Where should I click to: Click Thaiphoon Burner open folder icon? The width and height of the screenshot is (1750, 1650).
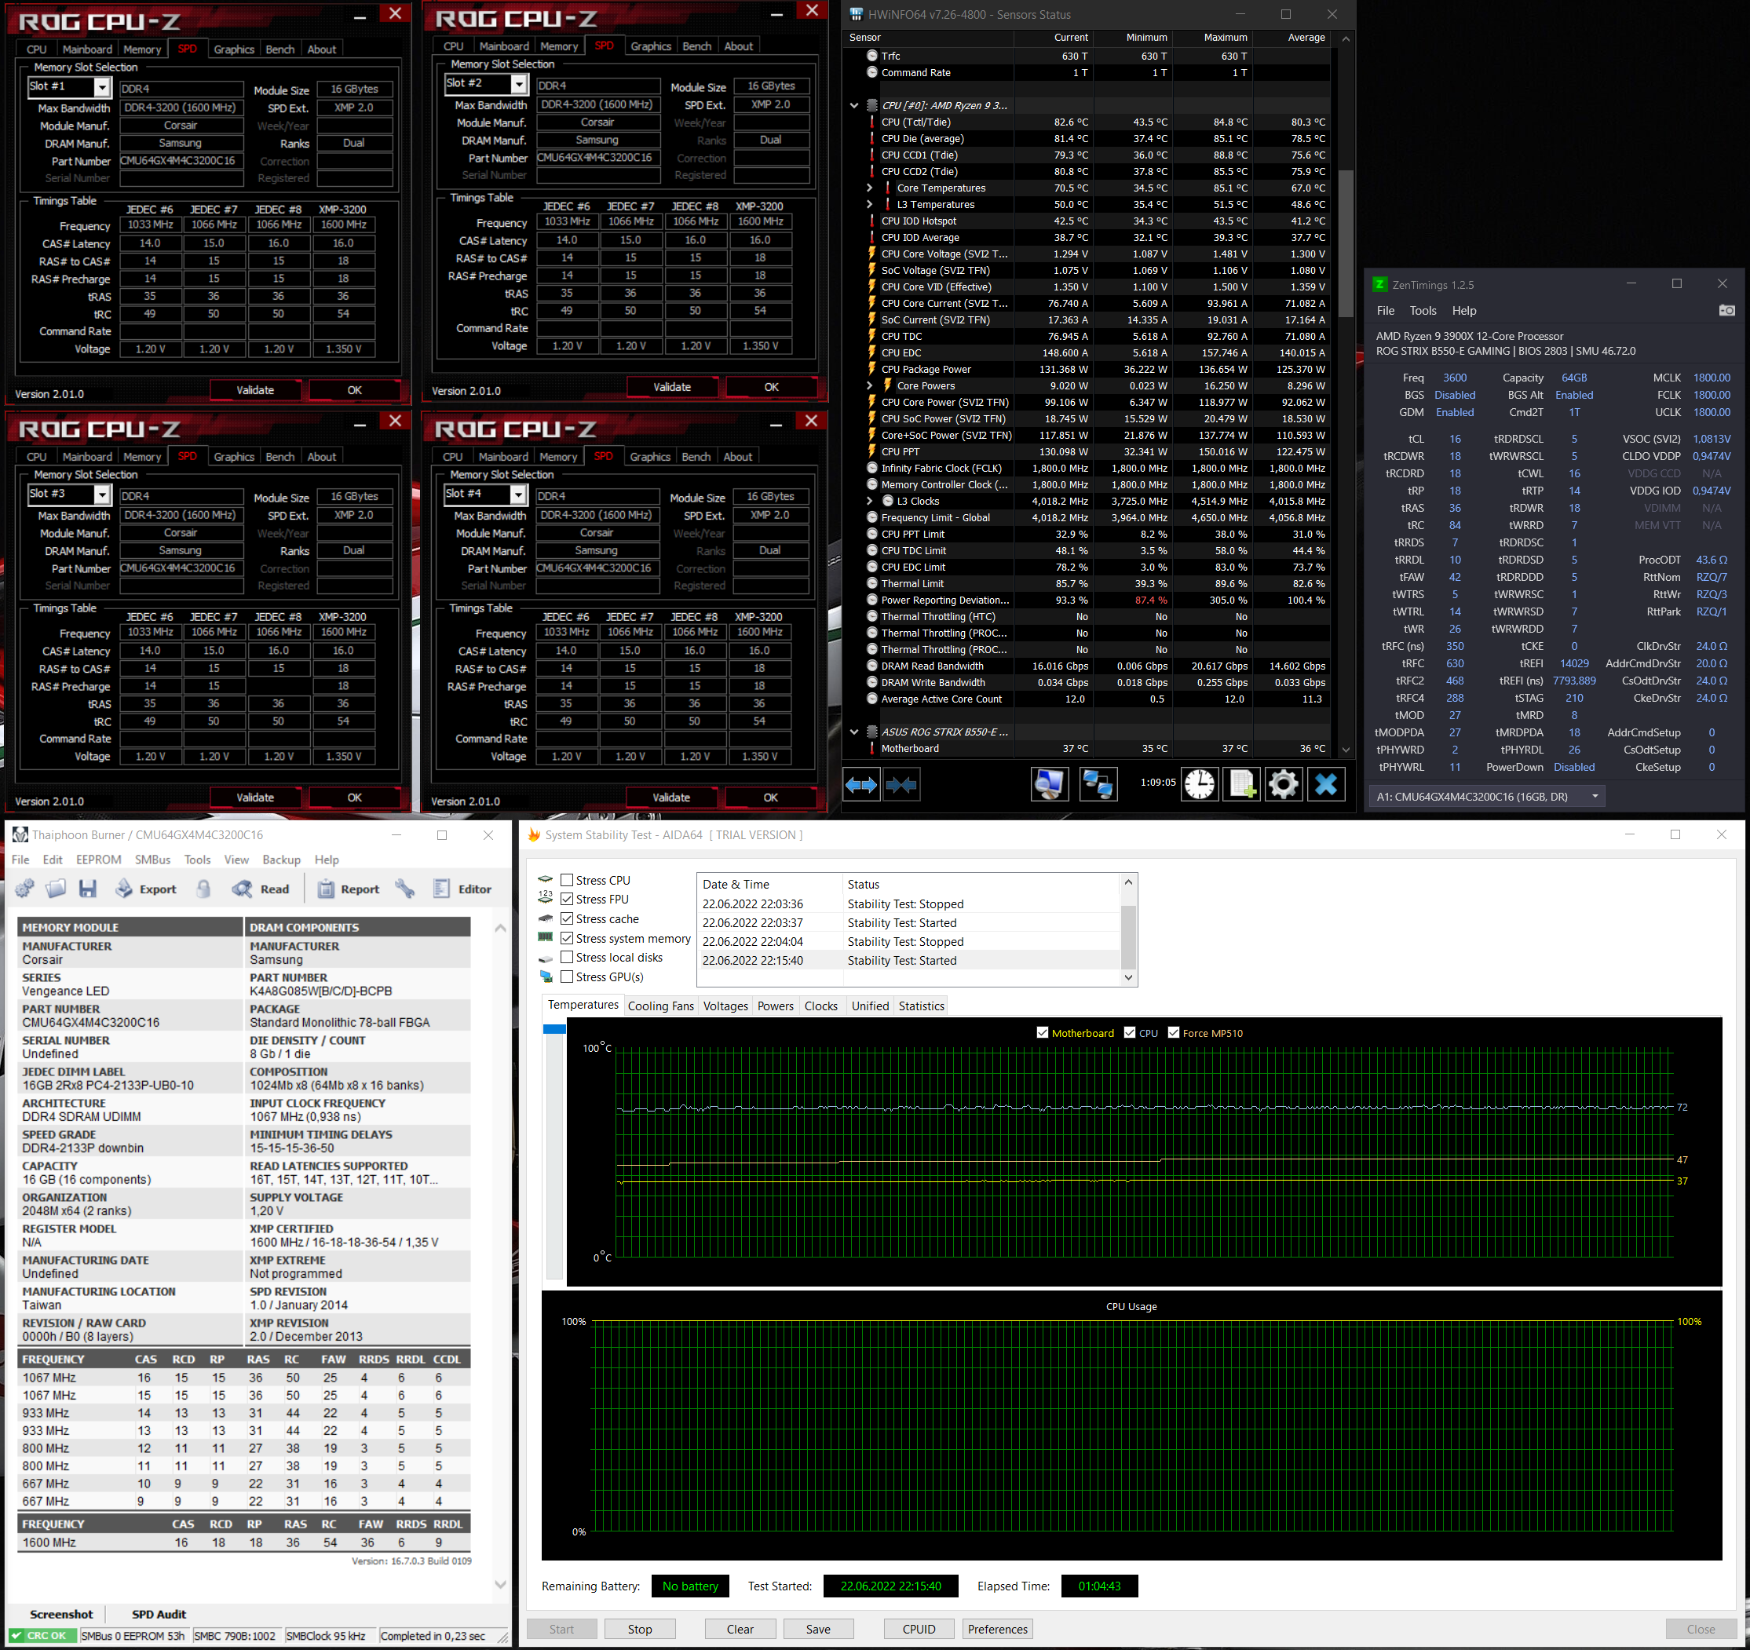pyautogui.click(x=56, y=889)
